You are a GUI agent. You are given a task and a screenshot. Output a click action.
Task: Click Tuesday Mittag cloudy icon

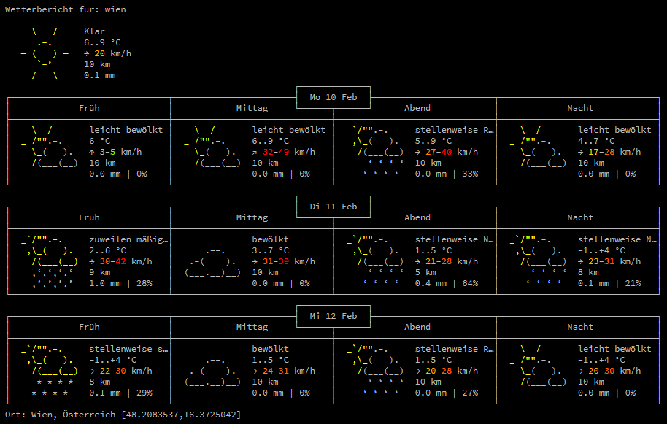point(212,261)
